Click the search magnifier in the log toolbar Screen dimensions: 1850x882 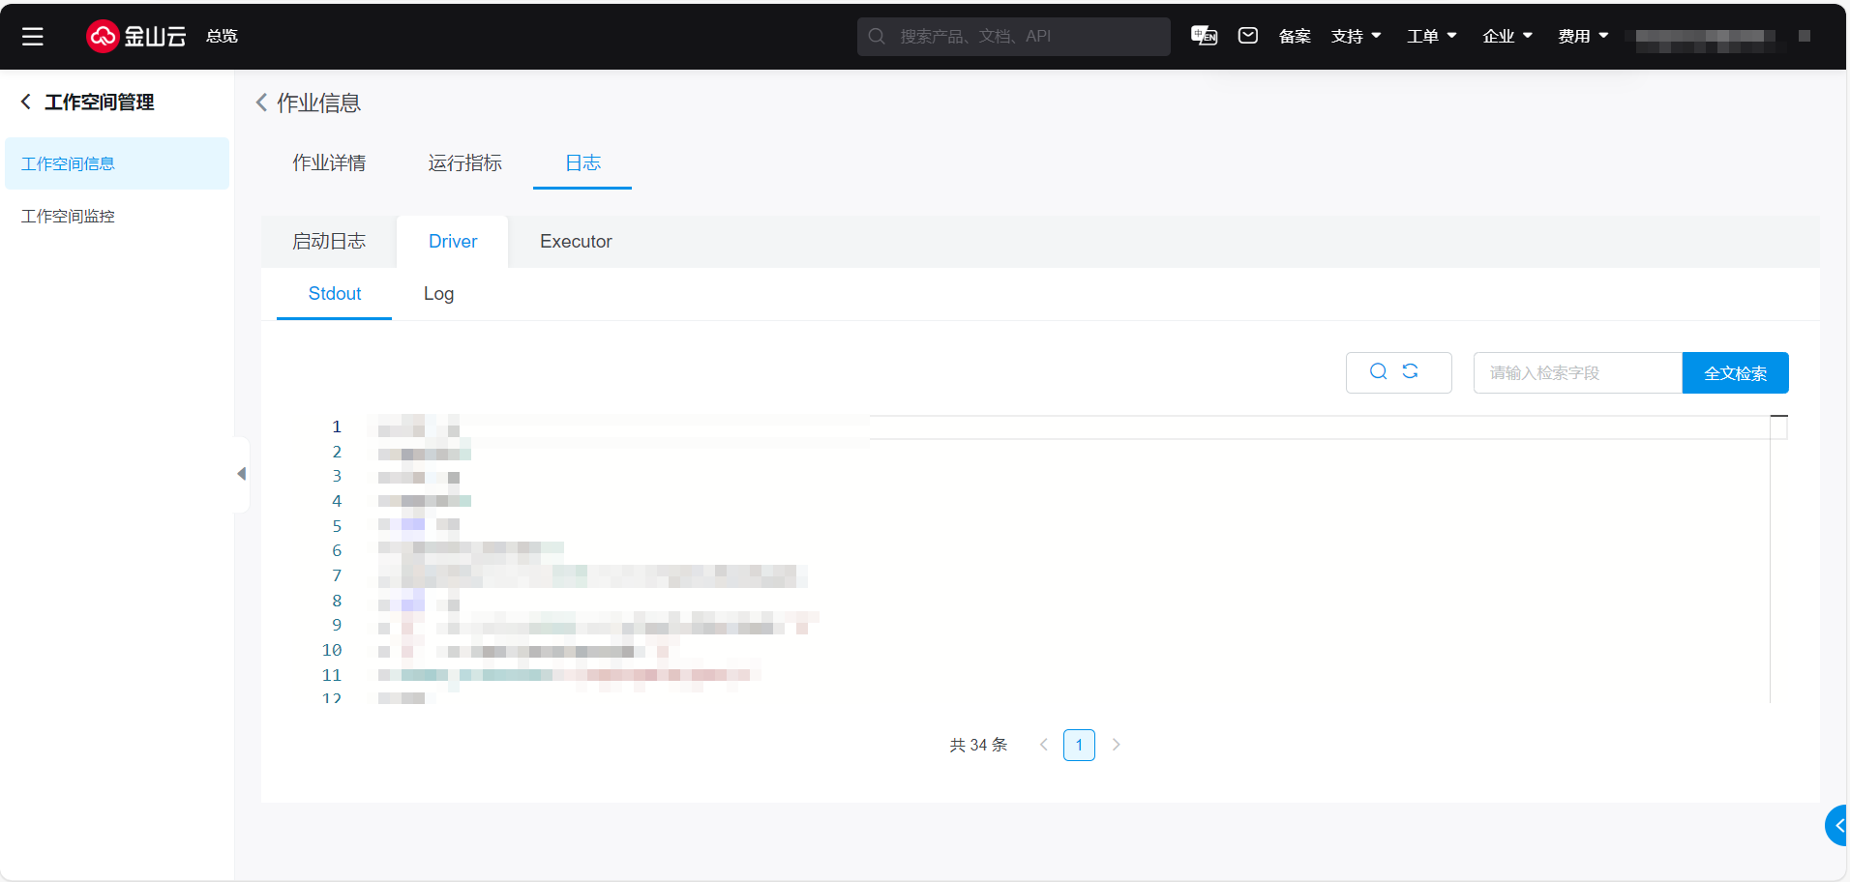[x=1379, y=371]
